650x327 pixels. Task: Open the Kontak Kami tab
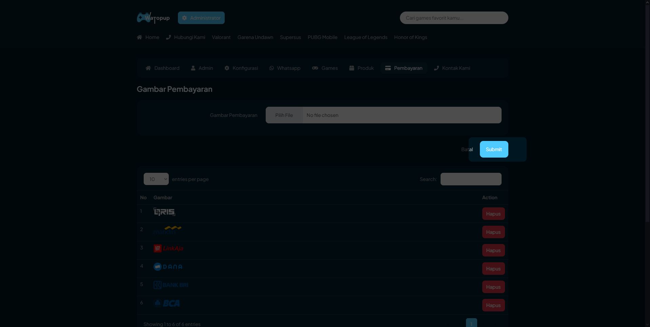(452, 68)
